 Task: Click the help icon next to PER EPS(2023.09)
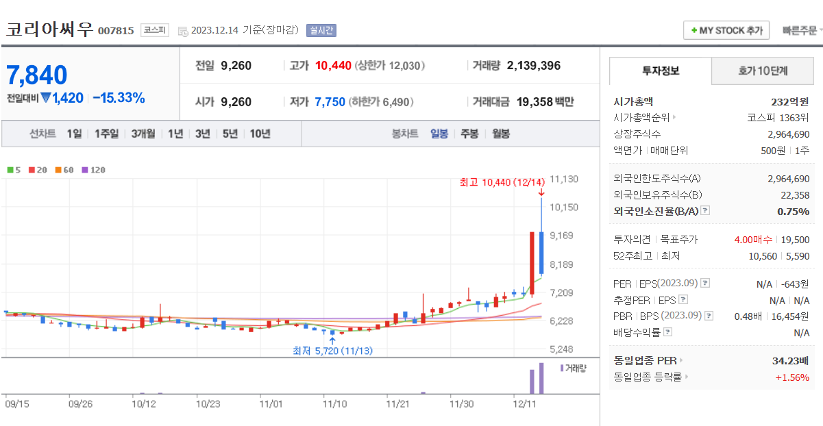click(705, 284)
